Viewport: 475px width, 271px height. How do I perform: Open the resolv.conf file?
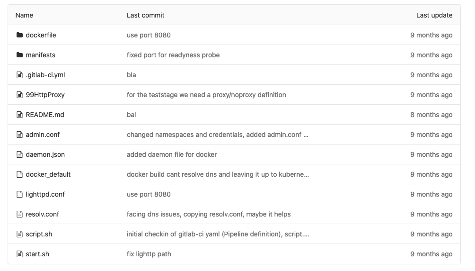(43, 214)
